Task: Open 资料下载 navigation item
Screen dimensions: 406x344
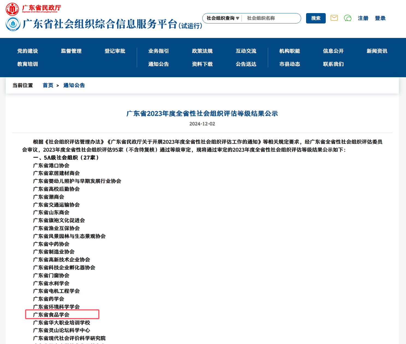Action: pyautogui.click(x=202, y=64)
